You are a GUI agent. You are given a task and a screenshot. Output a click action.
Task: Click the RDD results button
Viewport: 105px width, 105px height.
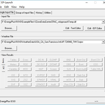coord(26,64)
